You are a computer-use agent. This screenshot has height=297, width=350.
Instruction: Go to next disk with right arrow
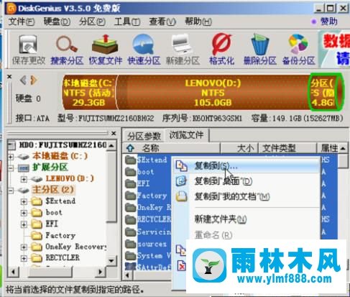[34, 81]
